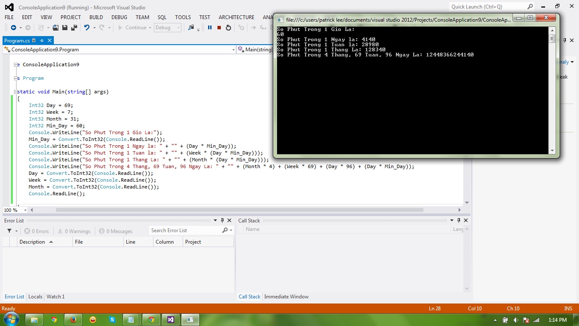Image resolution: width=579 pixels, height=326 pixels.
Task: Toggle the 0 Errors filter
Action: 36,231
